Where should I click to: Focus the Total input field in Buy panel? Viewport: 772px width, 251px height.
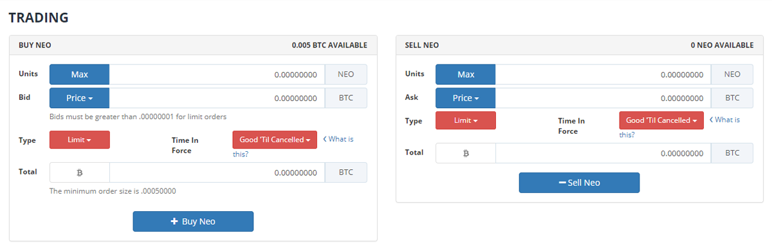tap(217, 172)
